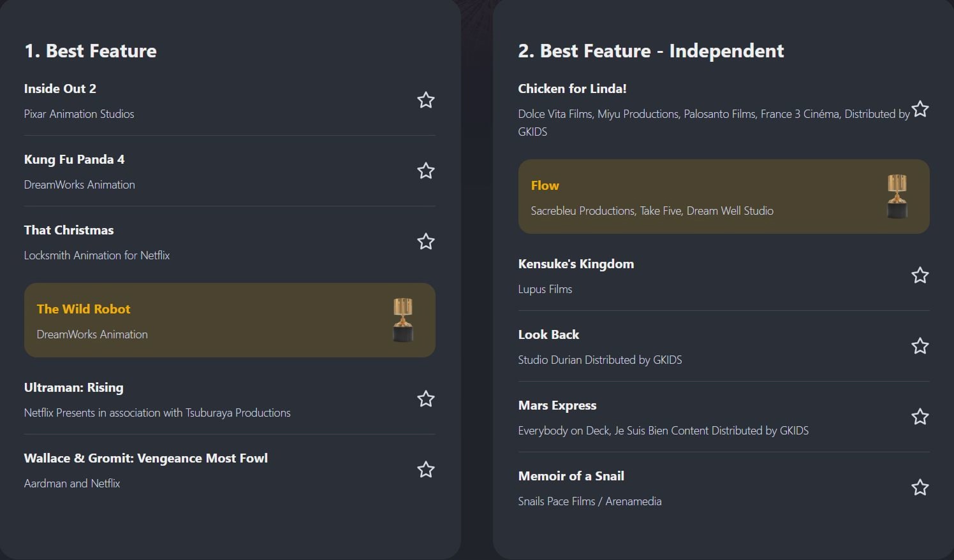954x560 pixels.
Task: Select the Kensuke's Kingdom title text
Action: click(576, 264)
